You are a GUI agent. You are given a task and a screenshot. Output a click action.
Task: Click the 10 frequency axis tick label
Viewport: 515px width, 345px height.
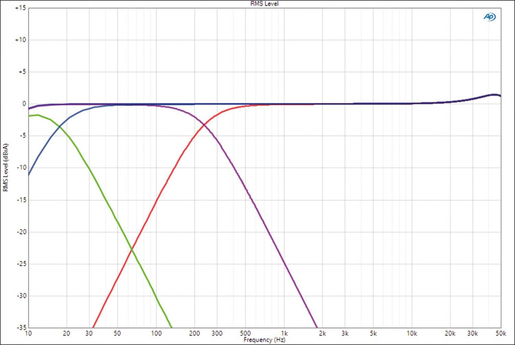(28, 333)
